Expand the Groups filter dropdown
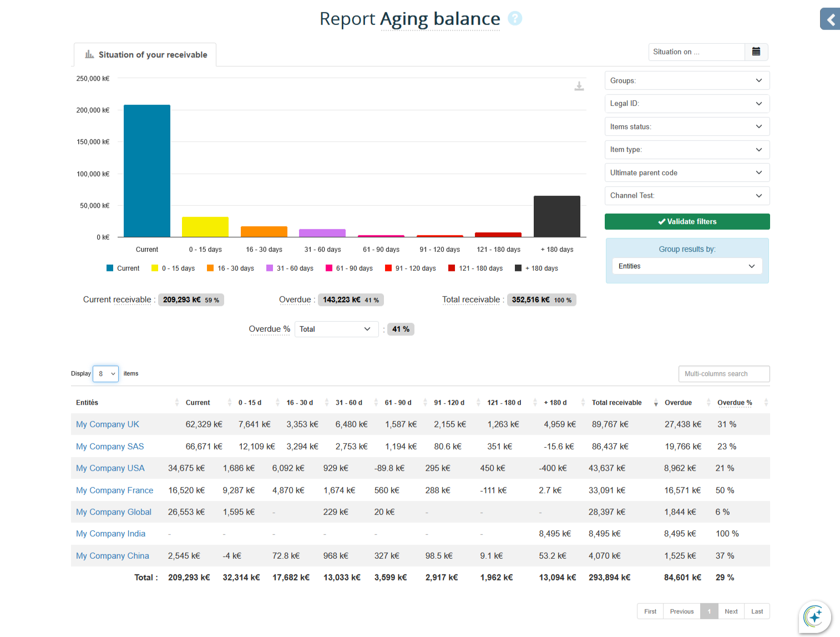The height and width of the screenshot is (637, 840). click(x=687, y=80)
